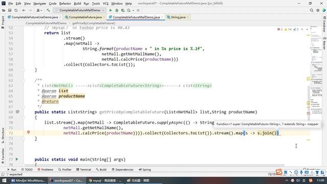
Task: Switch to the mysql Chrome window in taskbar
Action: (105, 180)
